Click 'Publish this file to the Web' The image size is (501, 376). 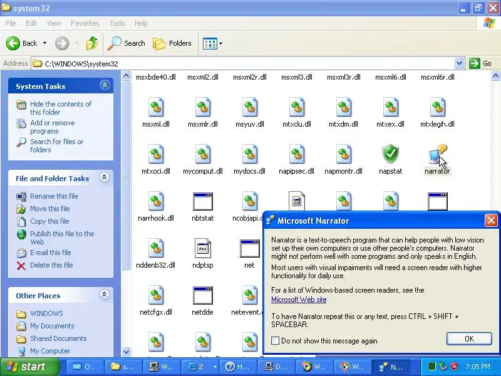[62, 238]
